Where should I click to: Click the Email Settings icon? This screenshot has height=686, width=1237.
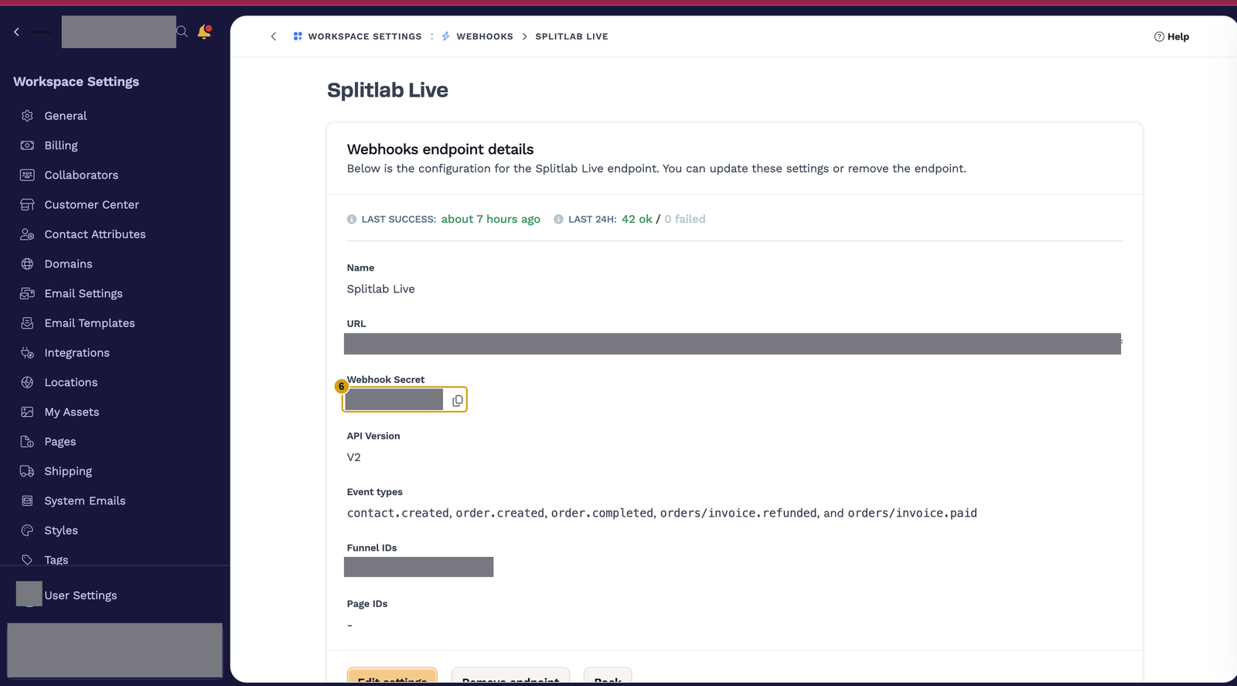pyautogui.click(x=27, y=294)
